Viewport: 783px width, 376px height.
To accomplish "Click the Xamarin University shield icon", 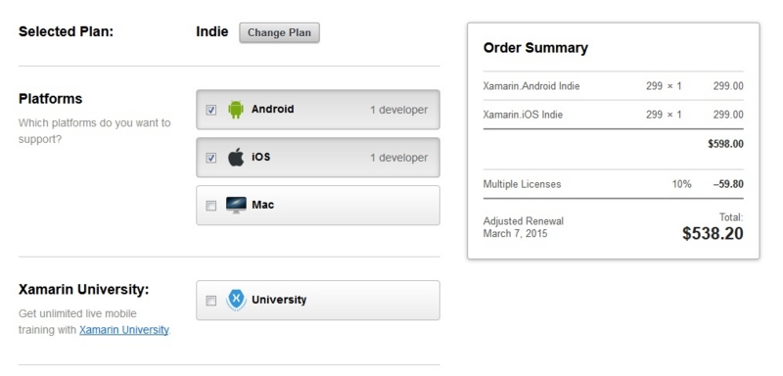I will 236,300.
